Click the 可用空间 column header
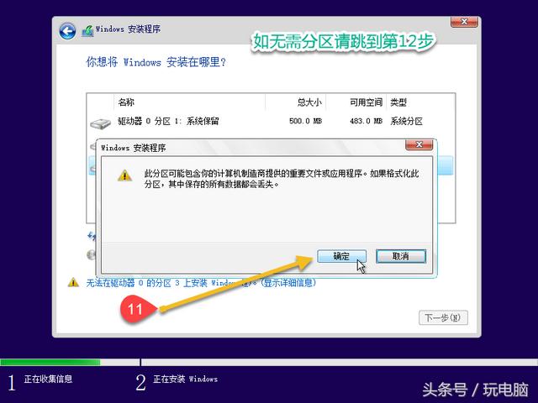 tap(366, 102)
